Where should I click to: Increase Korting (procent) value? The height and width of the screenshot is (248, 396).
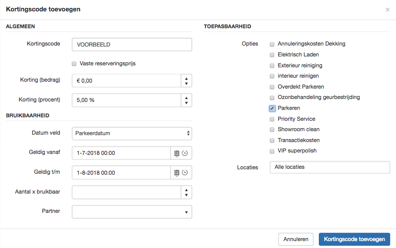[187, 98]
